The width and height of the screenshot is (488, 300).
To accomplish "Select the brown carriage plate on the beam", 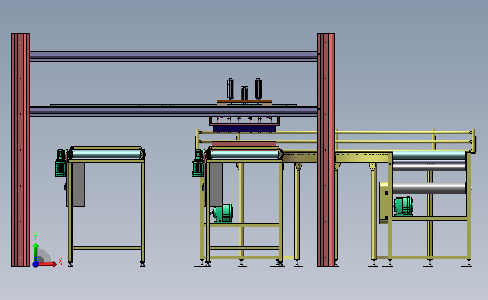I will coord(245,102).
